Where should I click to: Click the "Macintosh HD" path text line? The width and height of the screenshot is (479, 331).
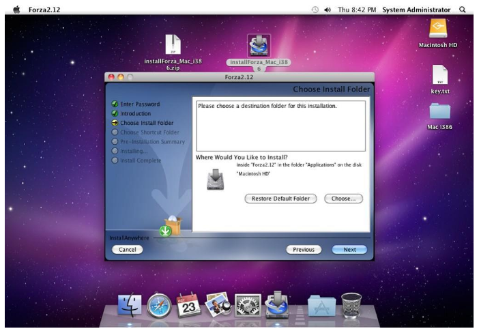(253, 173)
